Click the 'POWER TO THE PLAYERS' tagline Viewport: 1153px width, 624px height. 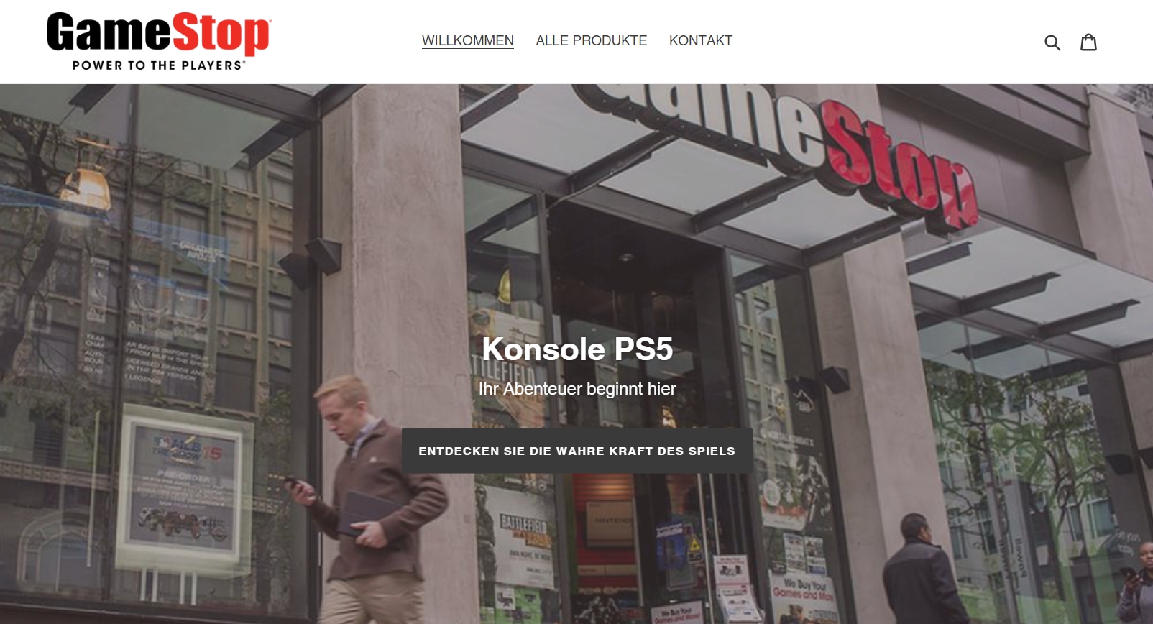click(x=158, y=65)
